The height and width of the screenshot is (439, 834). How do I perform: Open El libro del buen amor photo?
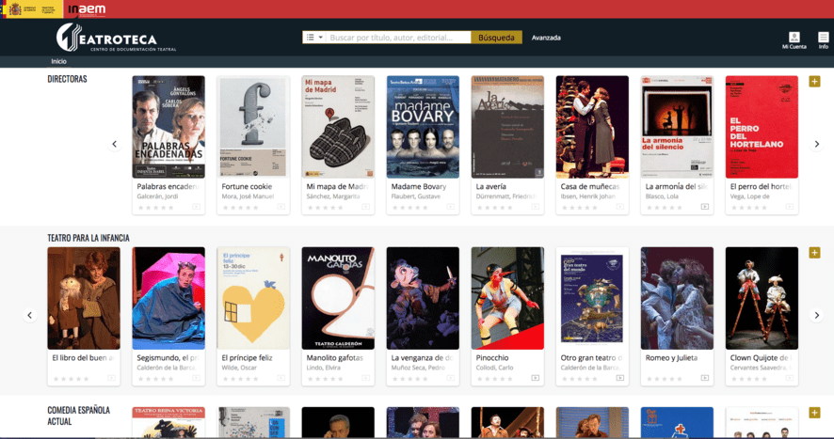[x=84, y=298]
